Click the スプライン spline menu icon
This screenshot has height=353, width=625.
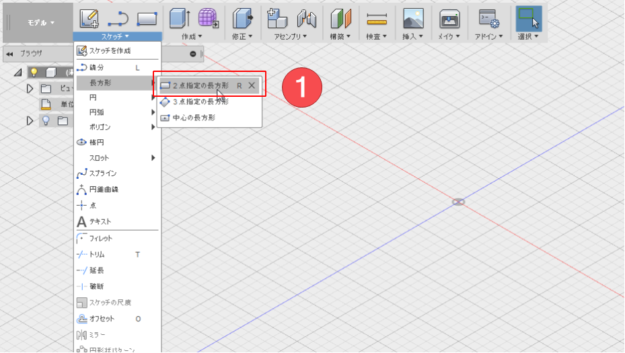click(x=81, y=173)
